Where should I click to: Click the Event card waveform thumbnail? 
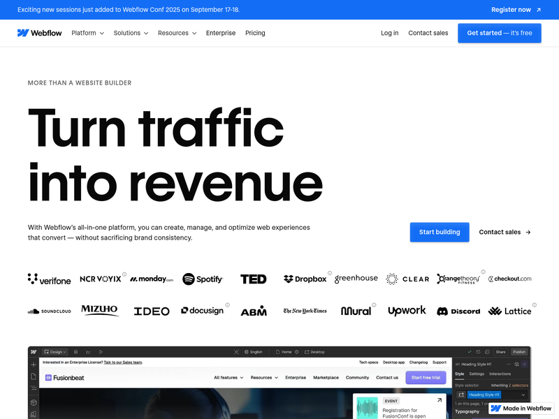click(x=367, y=408)
